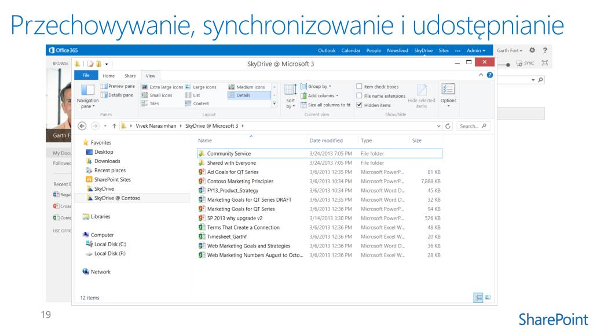593x333 pixels.
Task: Select SharePoint Sites in navigation pane
Action: click(108, 179)
